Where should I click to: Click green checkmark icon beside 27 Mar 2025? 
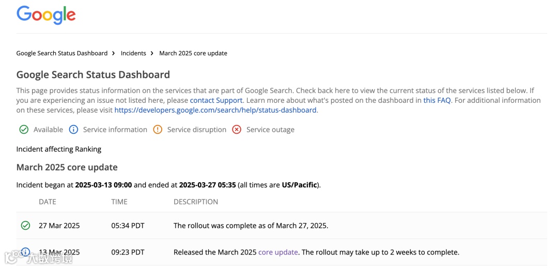(25, 226)
